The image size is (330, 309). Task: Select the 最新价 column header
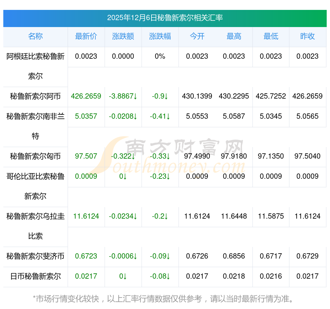tap(86, 37)
